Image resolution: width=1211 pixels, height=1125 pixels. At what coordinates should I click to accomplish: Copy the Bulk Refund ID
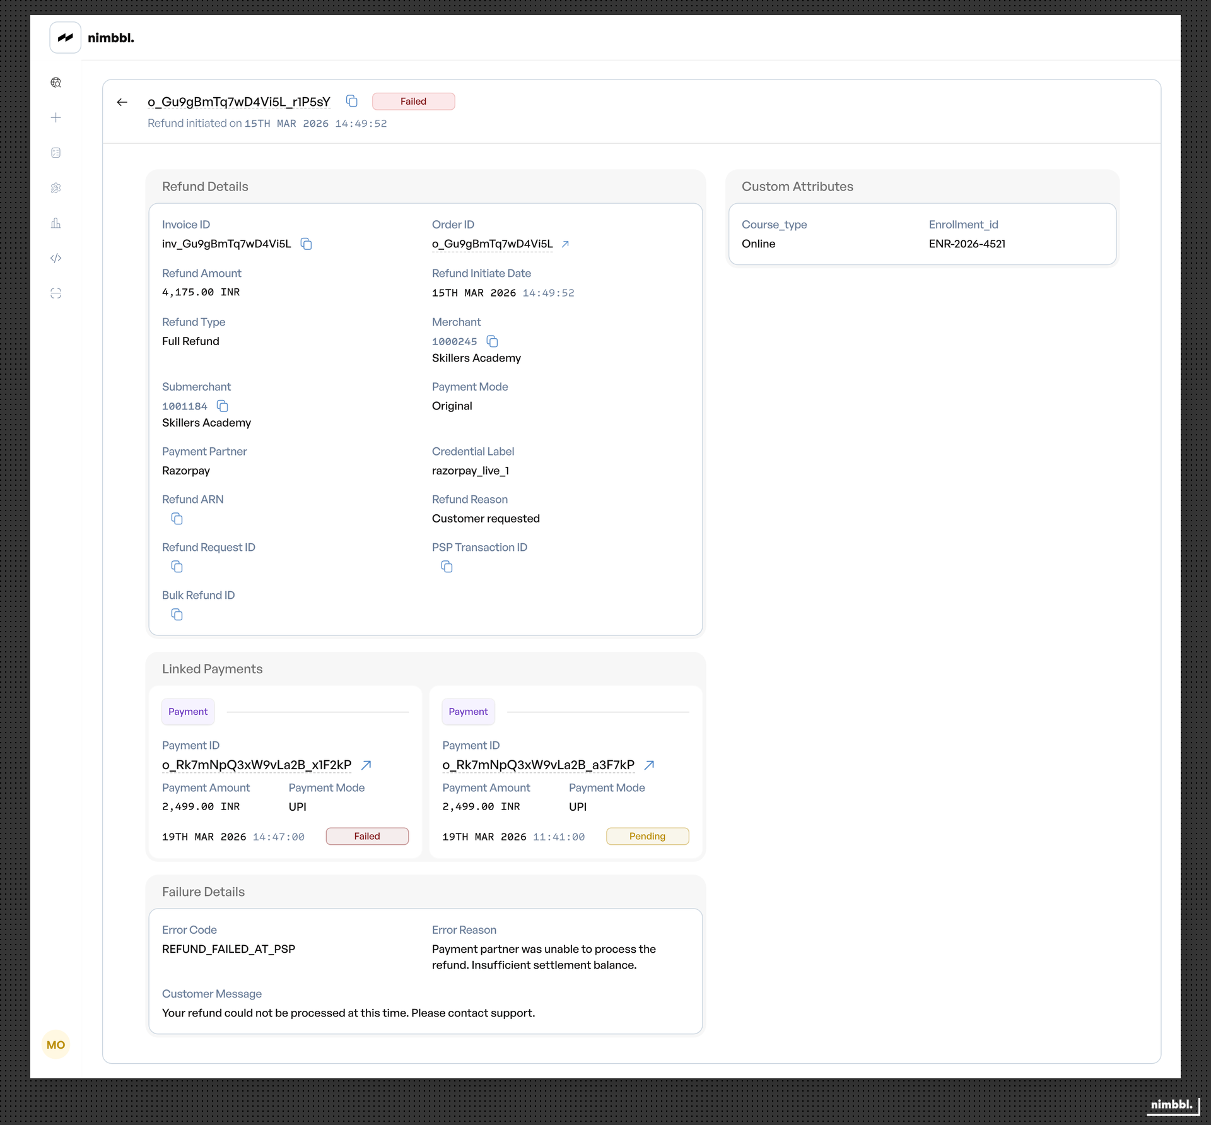tap(177, 615)
